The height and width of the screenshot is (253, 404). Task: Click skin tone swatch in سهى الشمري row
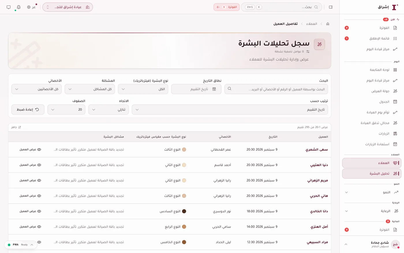(184, 149)
